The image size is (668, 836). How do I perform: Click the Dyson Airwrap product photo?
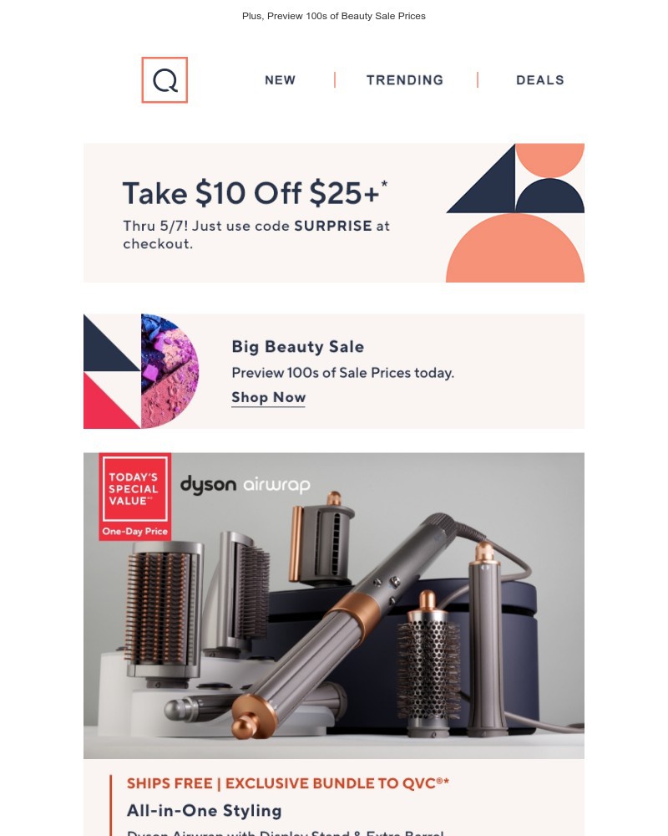click(334, 605)
